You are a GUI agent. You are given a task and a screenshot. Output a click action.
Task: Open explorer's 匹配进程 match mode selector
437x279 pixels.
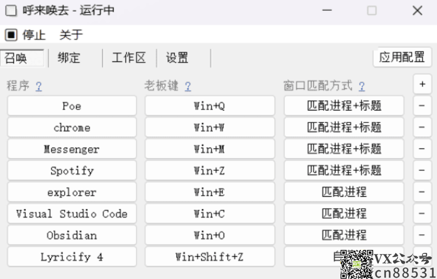pyautogui.click(x=343, y=192)
